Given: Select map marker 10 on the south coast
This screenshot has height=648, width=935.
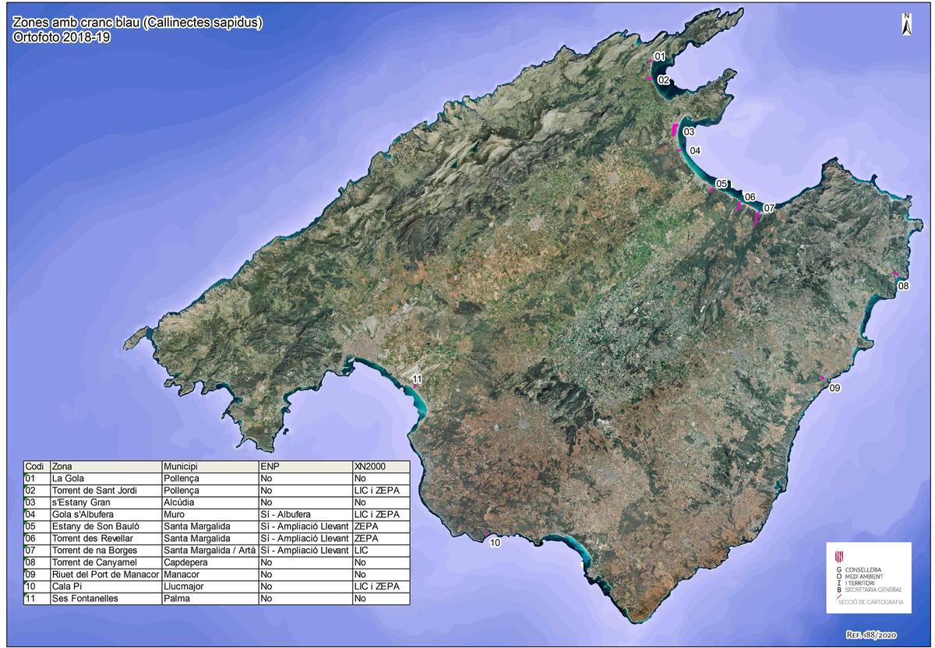Looking at the screenshot, I should click(495, 543).
